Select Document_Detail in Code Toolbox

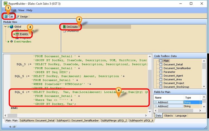(x=173, y=65)
